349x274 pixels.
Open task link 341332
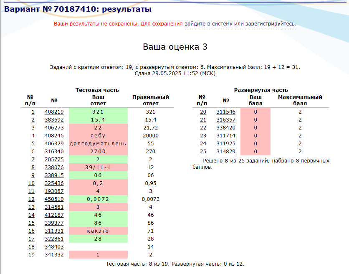(54, 255)
